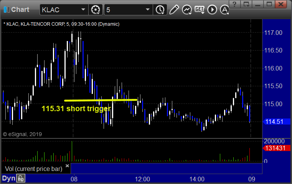Minimize the chart window
This screenshot has width=292, height=184.
pos(257,4)
